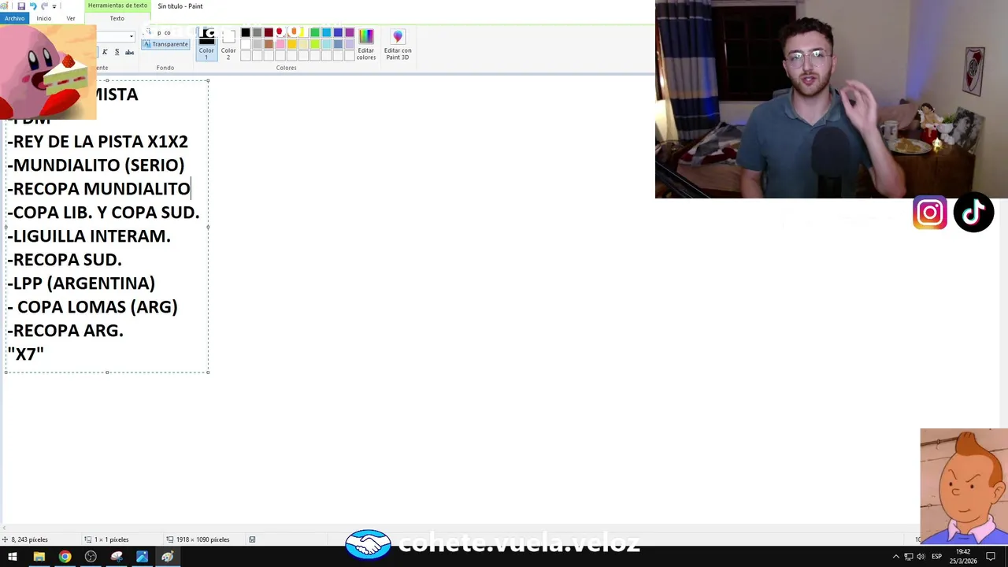Pick the black color swatch
Viewport: 1008px width, 567px height.
tap(246, 32)
